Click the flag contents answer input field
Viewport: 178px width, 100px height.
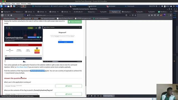(29, 94)
